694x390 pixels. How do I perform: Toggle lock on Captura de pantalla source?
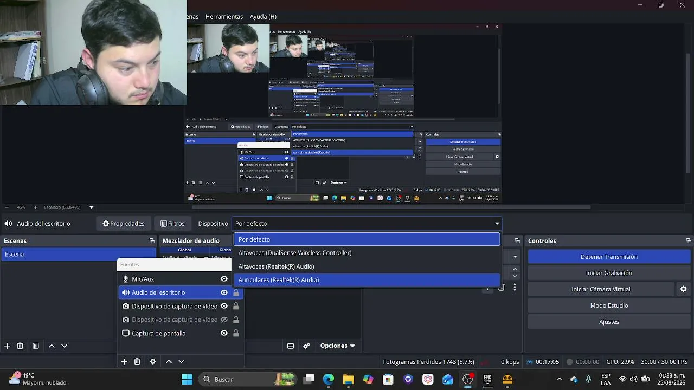point(236,333)
